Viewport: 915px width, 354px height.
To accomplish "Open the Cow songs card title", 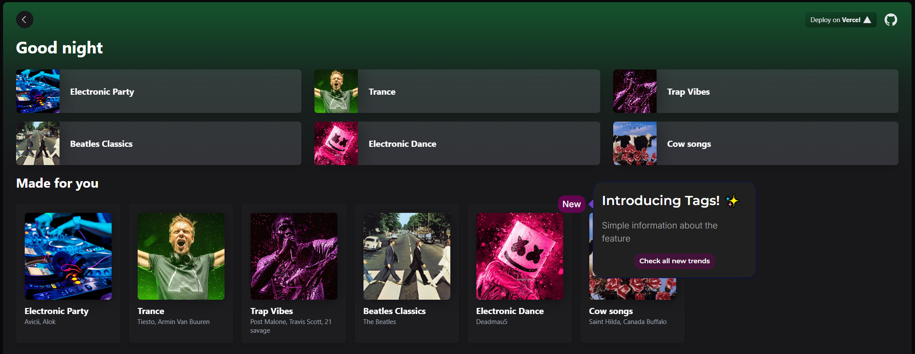I will [x=611, y=311].
